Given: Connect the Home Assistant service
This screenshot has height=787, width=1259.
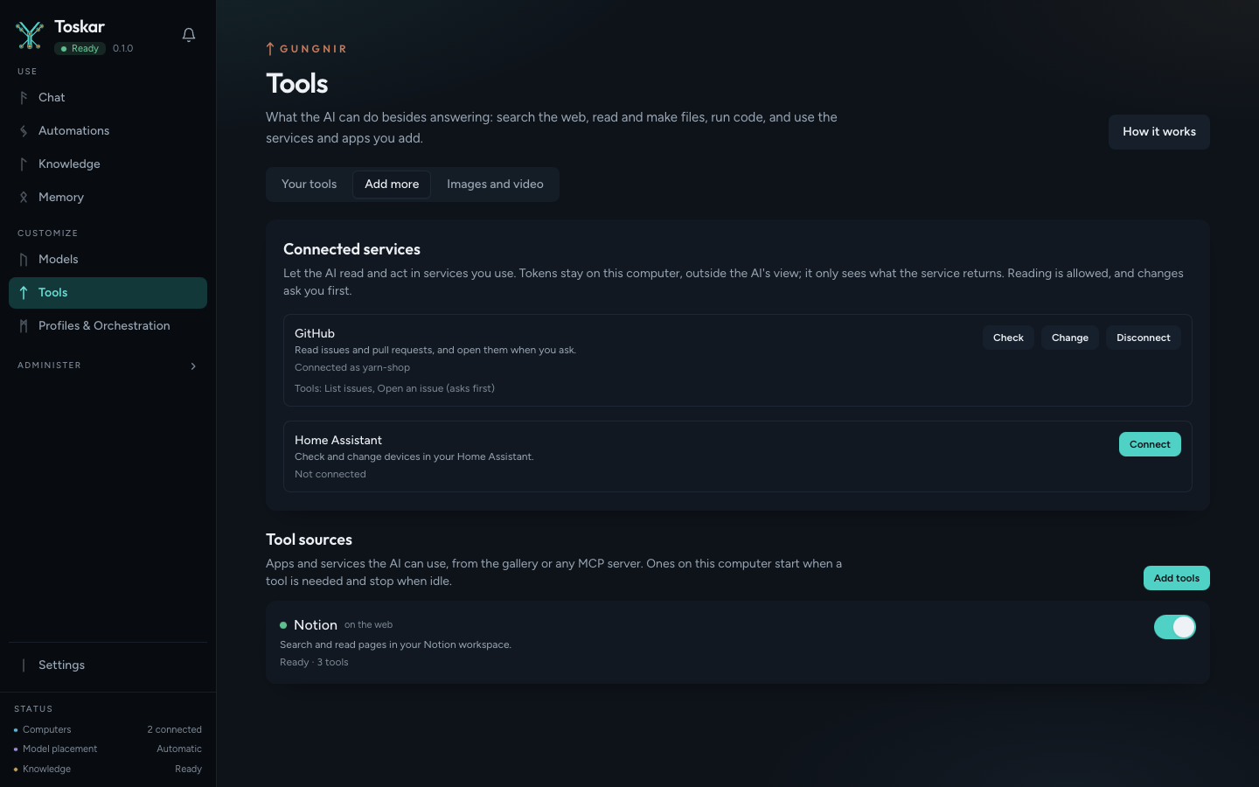Looking at the screenshot, I should [1150, 444].
